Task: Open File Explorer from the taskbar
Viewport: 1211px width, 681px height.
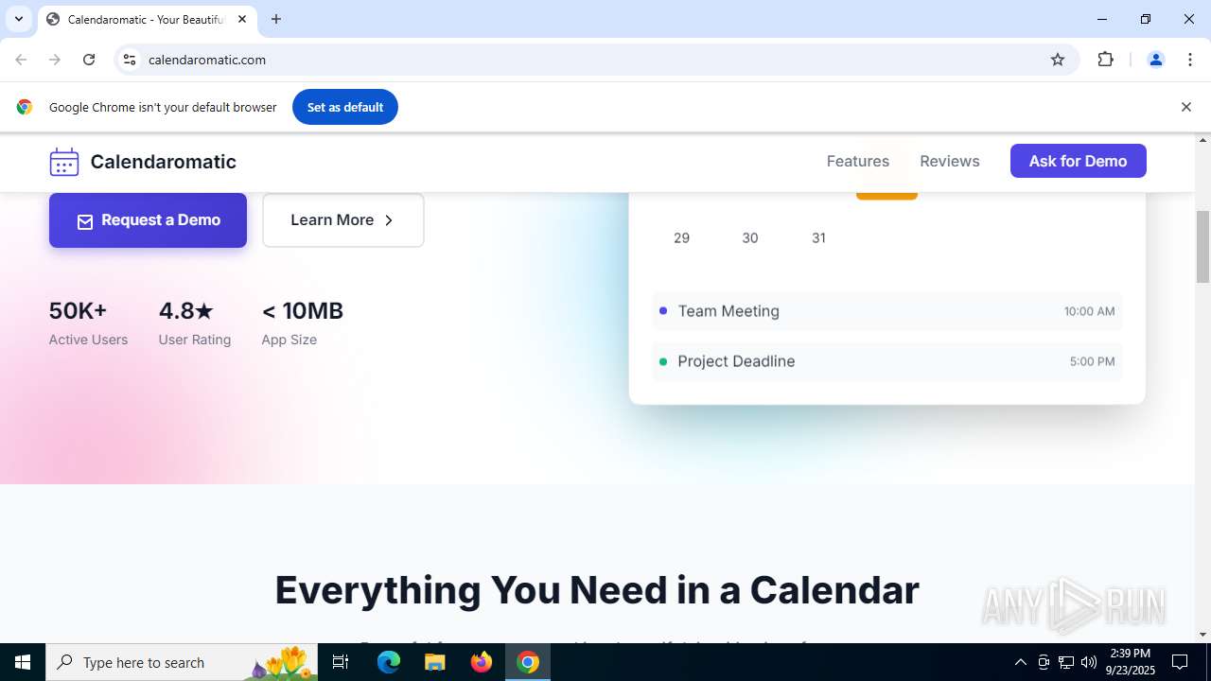Action: (434, 662)
